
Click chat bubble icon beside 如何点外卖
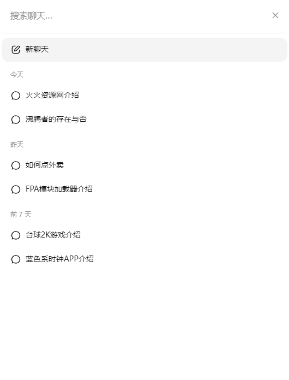[x=16, y=165]
